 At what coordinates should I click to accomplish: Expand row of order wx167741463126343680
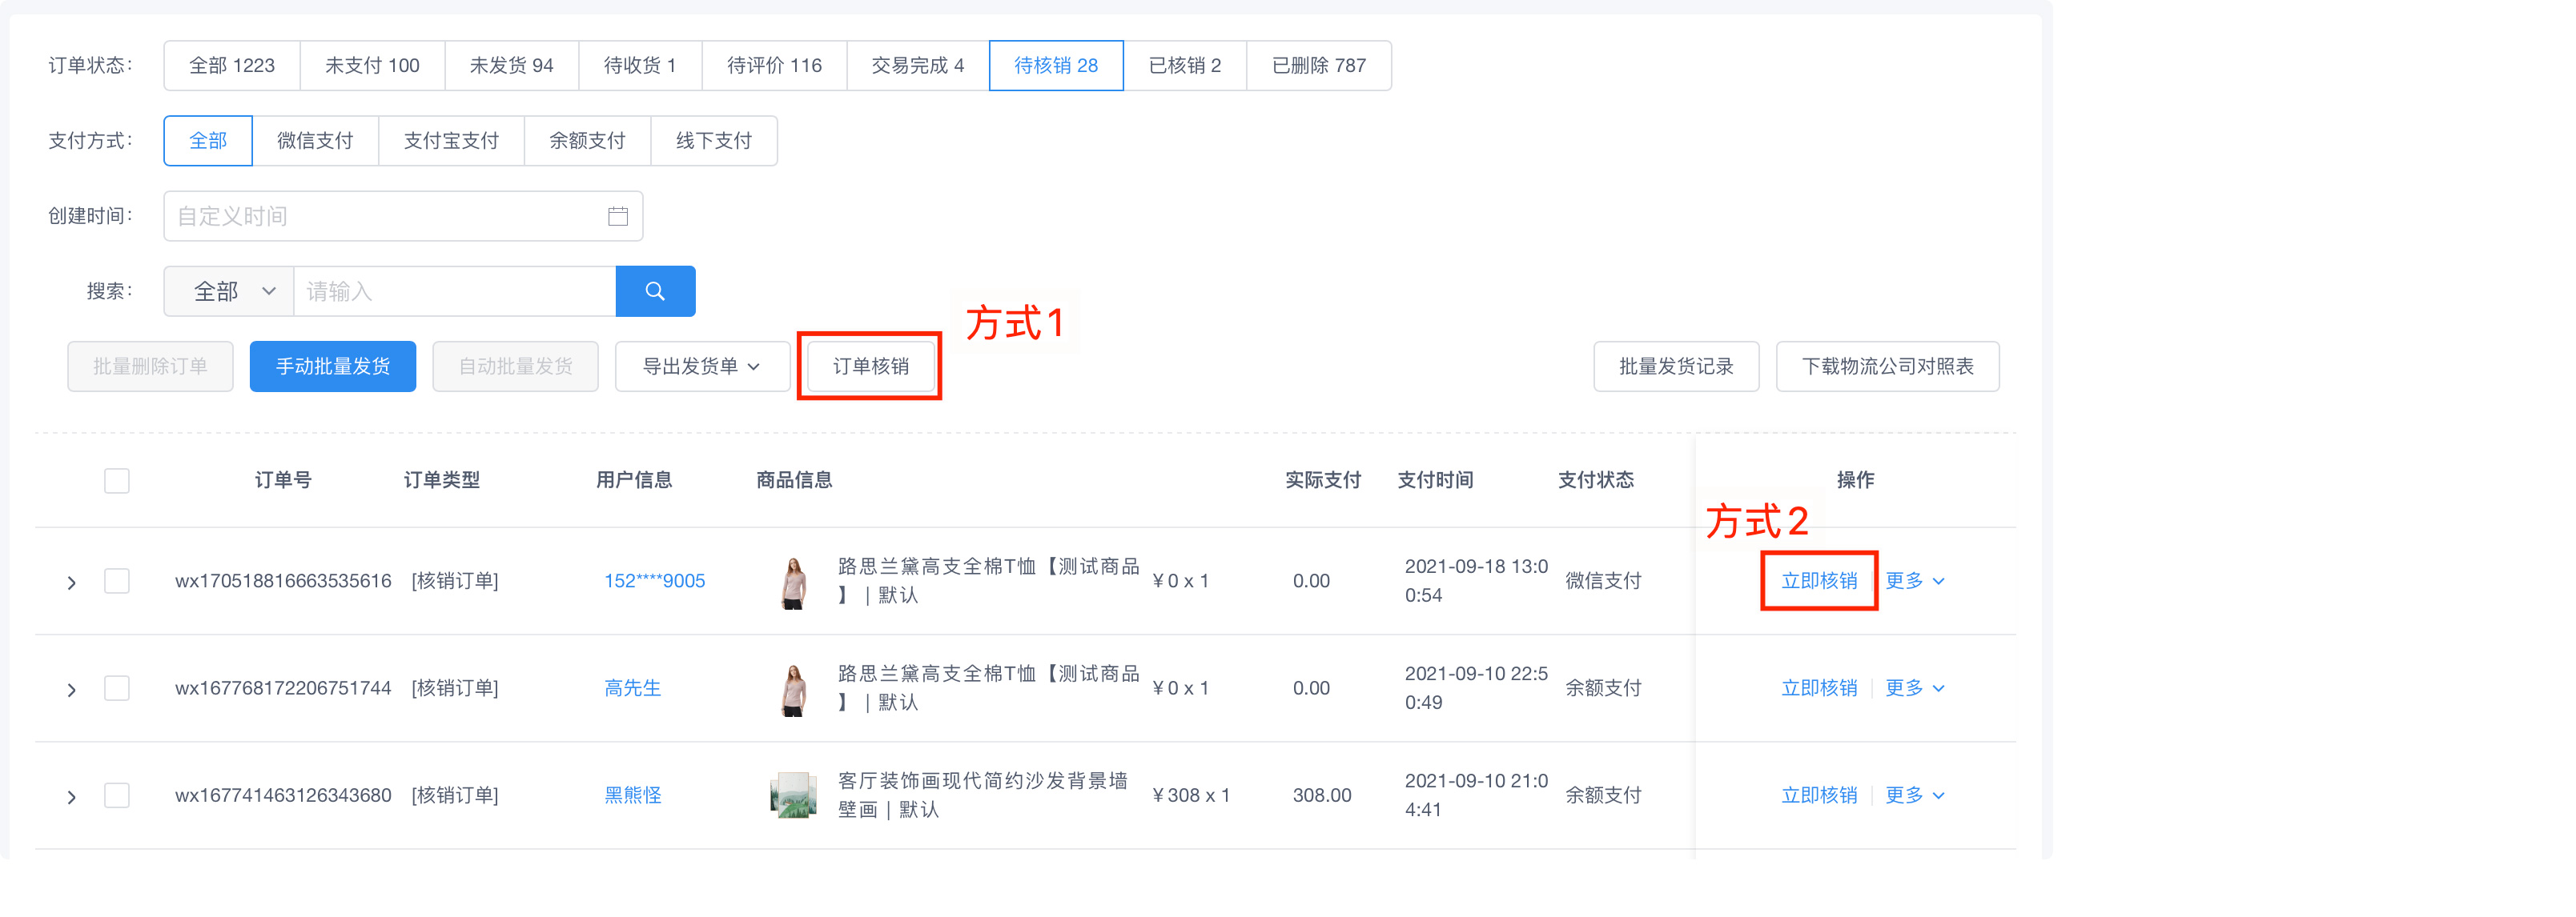pos(71,796)
